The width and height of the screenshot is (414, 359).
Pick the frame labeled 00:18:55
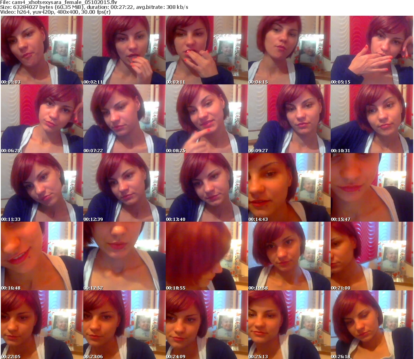coord(207,256)
